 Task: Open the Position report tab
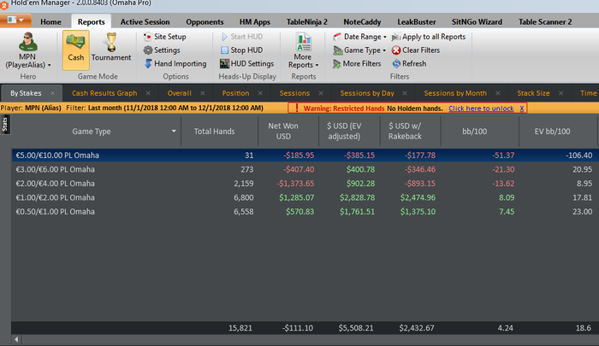[235, 93]
